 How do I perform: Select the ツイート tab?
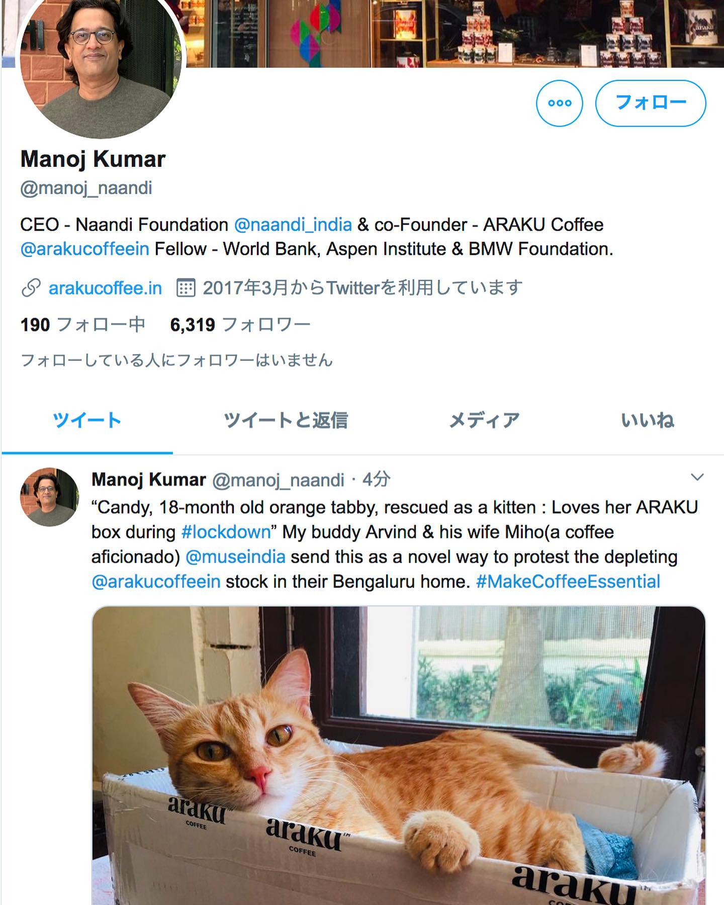click(87, 420)
